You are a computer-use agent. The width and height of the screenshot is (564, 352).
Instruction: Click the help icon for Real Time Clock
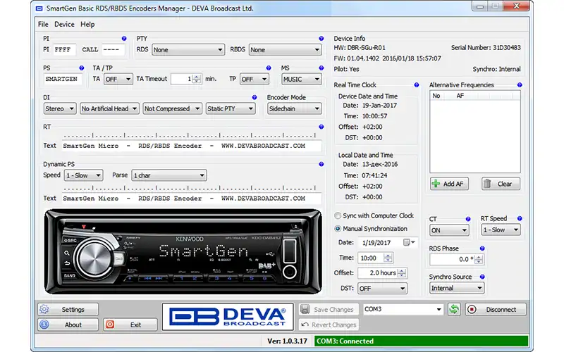[x=417, y=85]
